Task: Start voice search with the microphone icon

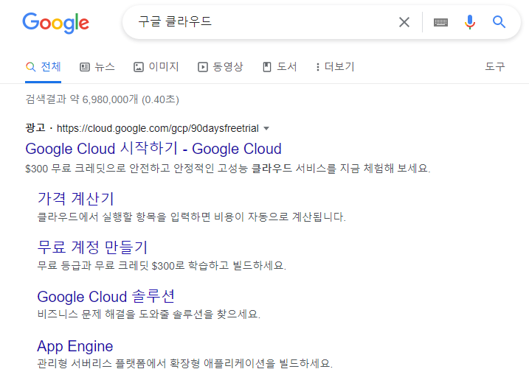Action: [x=470, y=22]
